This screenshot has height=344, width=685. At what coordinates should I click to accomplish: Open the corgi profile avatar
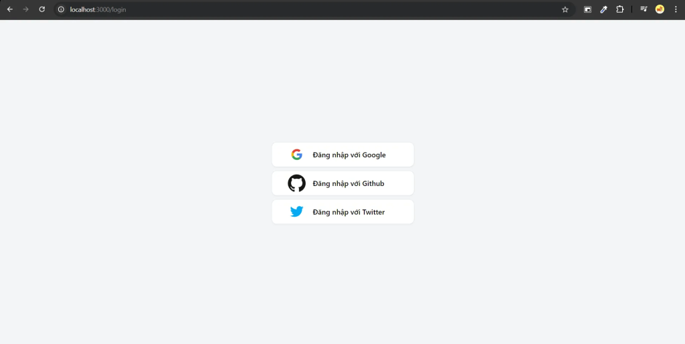(660, 9)
